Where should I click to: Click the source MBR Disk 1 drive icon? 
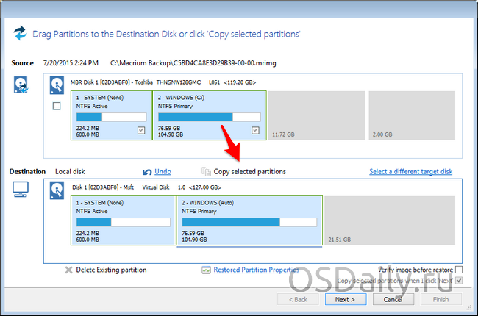[x=57, y=86]
